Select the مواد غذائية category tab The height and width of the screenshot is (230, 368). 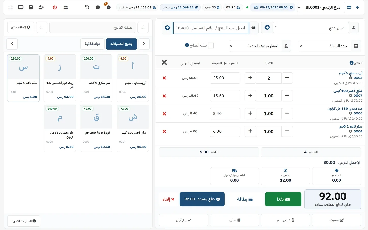[93, 44]
